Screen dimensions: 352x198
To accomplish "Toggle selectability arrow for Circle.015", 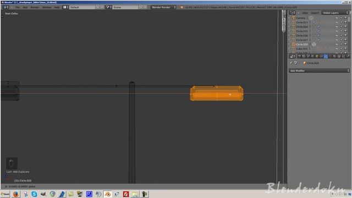I will pyautogui.click(x=341, y=31).
